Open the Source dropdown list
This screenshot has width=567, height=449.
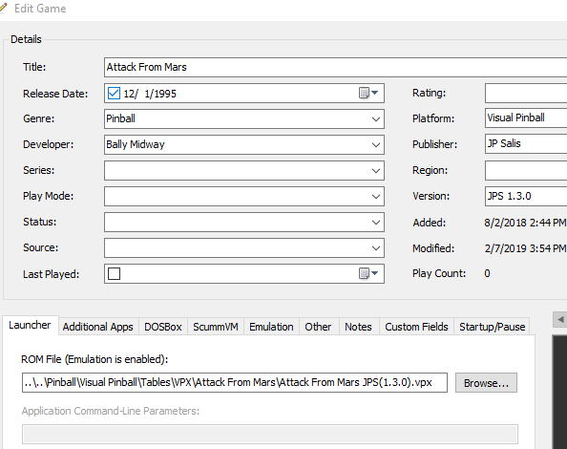pyautogui.click(x=376, y=248)
